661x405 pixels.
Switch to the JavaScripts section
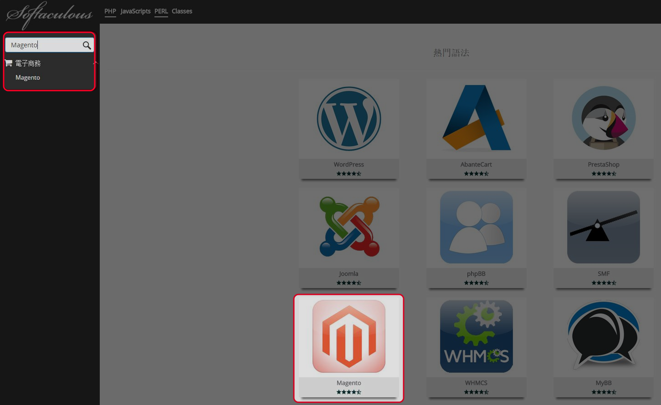pos(135,11)
